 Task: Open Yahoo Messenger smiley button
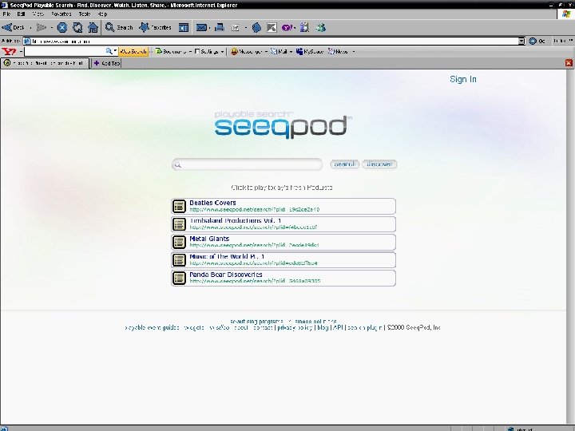point(247,52)
